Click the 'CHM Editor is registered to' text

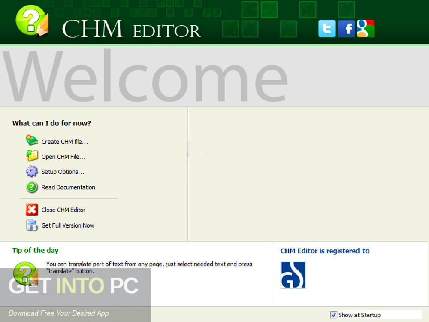coord(325,251)
